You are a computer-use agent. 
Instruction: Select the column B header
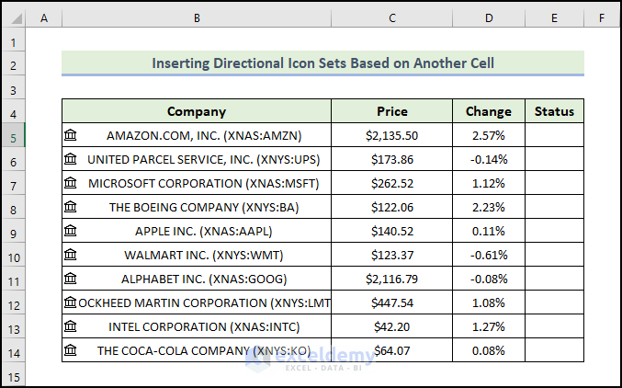point(197,17)
